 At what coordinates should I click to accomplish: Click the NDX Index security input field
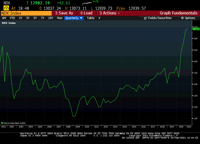pyautogui.click(x=26, y=13)
